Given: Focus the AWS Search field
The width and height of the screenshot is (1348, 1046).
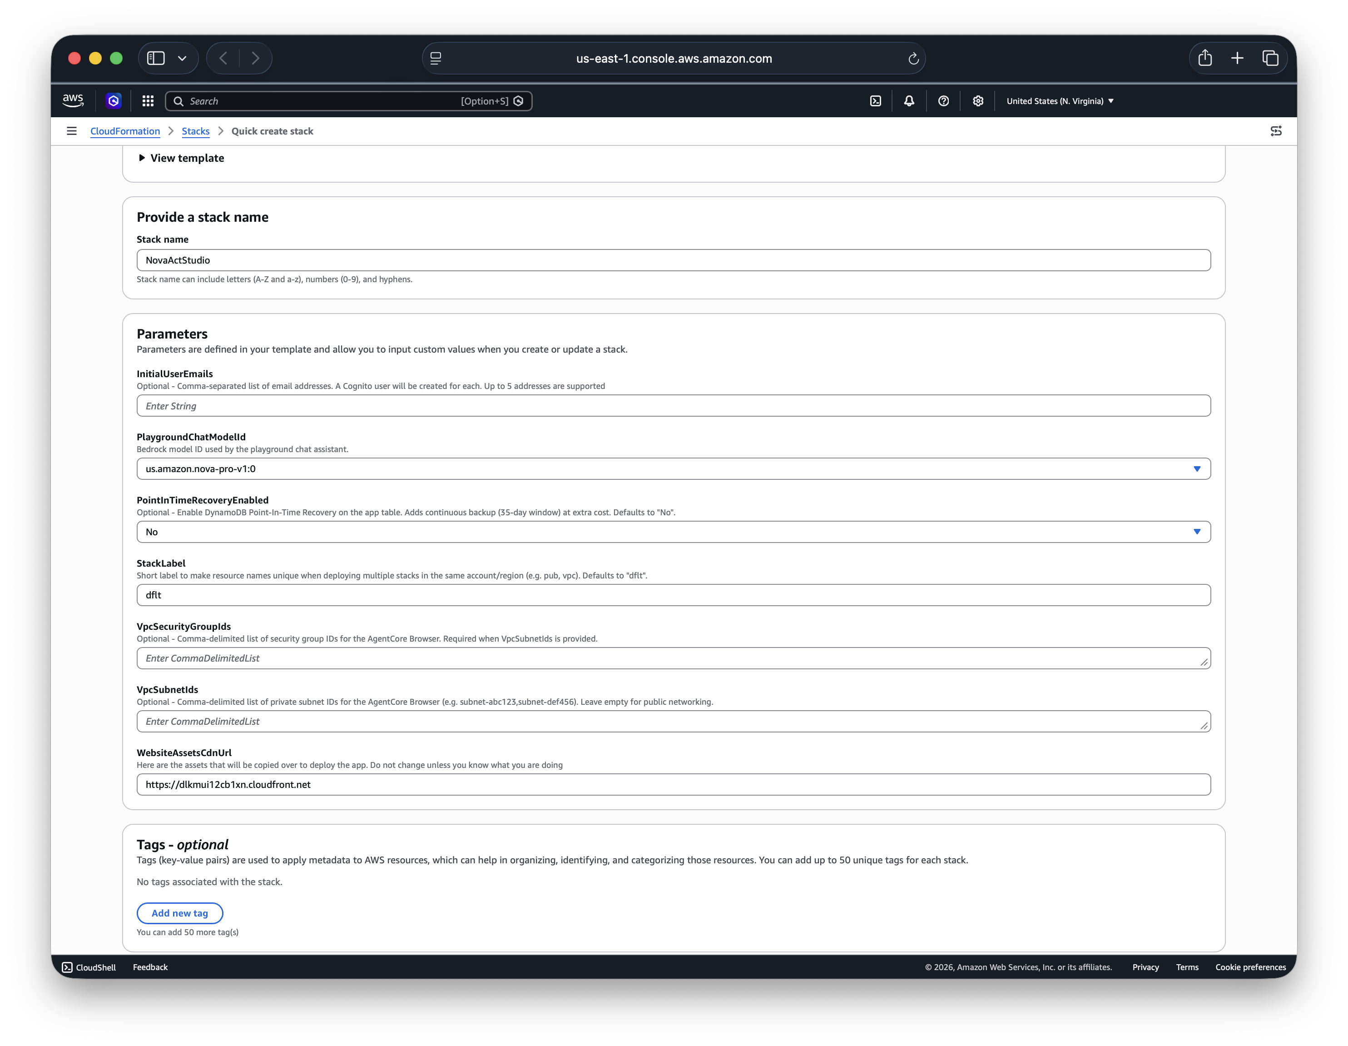Looking at the screenshot, I should [x=349, y=101].
